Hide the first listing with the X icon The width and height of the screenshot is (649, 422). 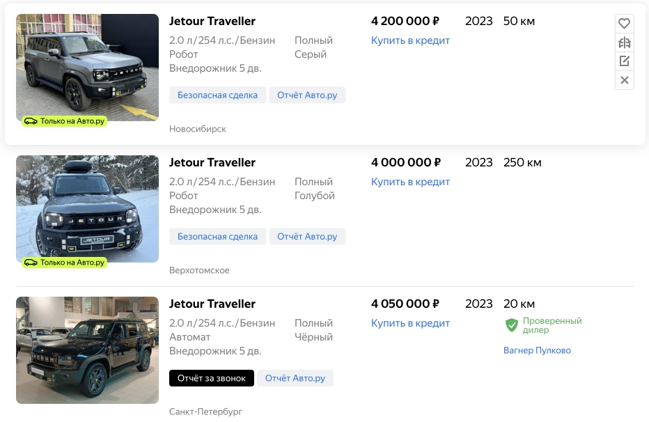point(625,80)
